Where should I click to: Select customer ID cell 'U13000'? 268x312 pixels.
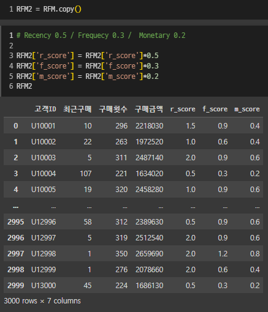[x=44, y=286]
